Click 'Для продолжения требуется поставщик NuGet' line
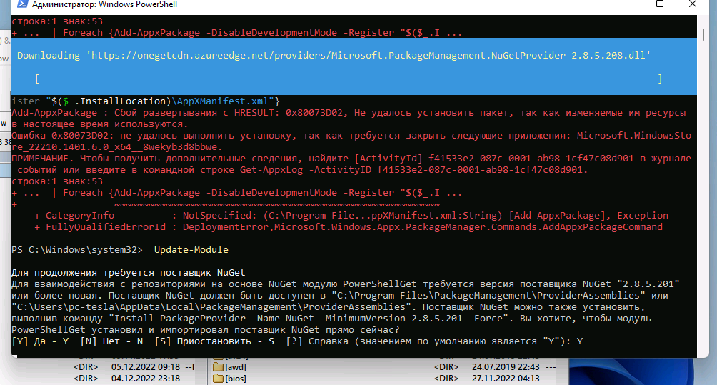Viewport: 717px width, 385px height. (129, 273)
